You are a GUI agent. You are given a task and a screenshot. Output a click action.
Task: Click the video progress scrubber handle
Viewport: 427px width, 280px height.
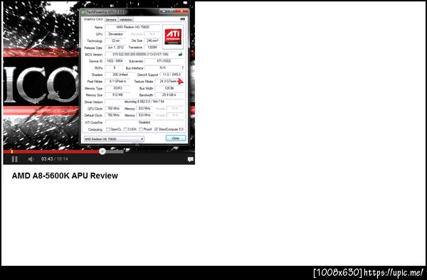[x=102, y=151]
